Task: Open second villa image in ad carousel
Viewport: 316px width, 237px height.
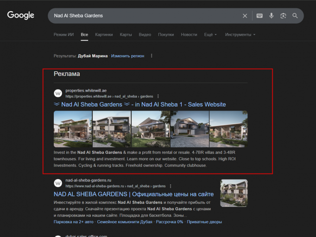Action: 112,129
